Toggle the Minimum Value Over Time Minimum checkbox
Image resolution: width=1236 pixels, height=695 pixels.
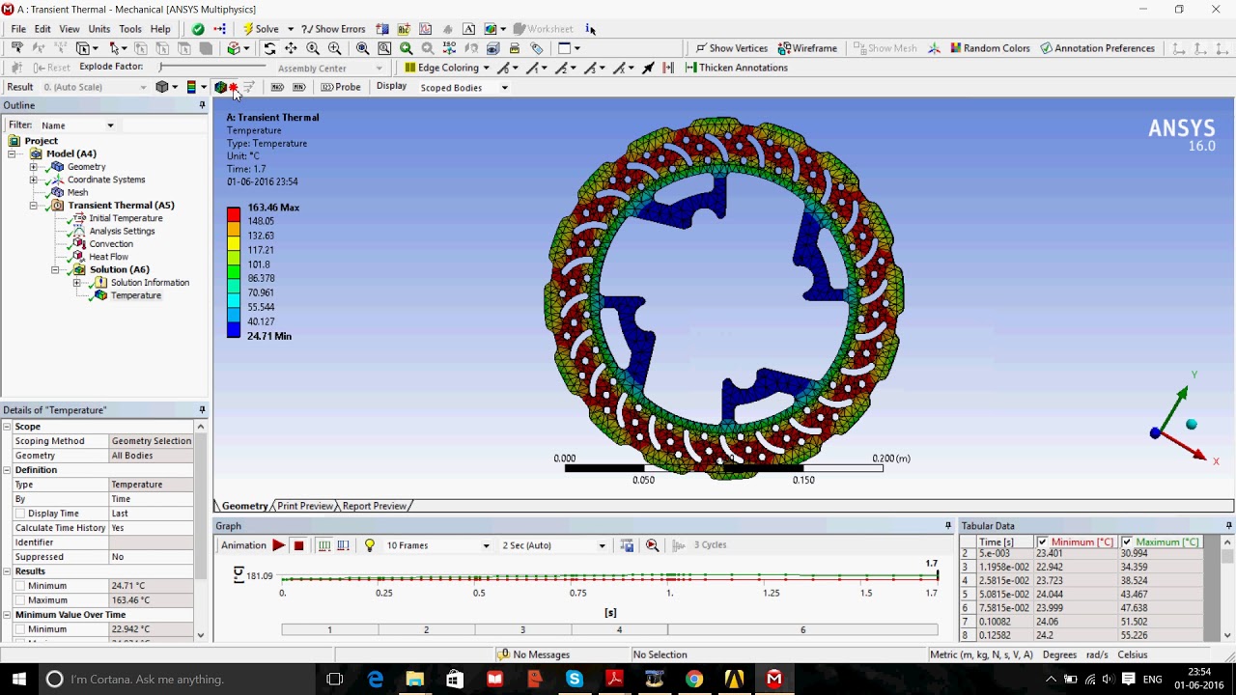click(20, 629)
